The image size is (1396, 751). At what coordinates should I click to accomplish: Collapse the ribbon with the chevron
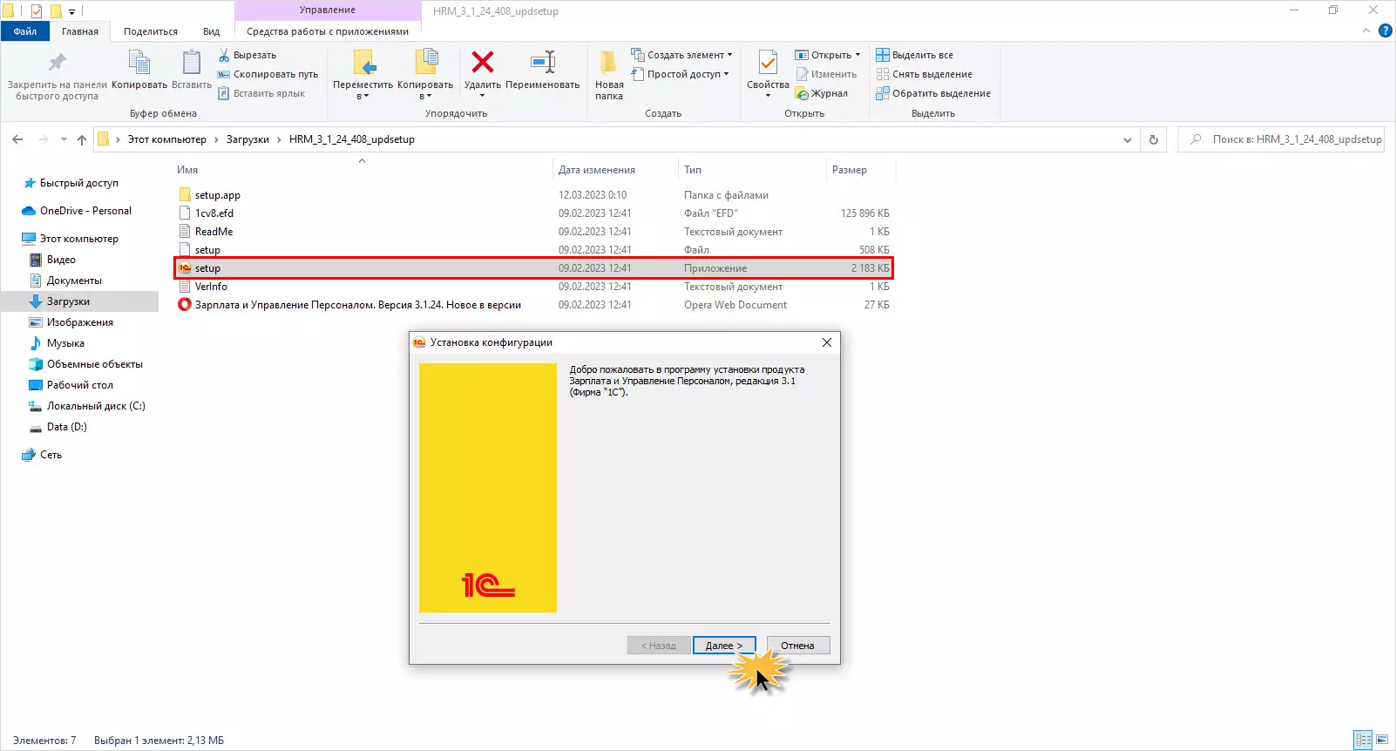click(x=1366, y=31)
